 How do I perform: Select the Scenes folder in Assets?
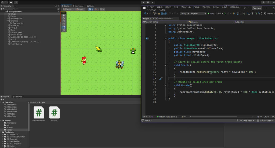[10, 127]
